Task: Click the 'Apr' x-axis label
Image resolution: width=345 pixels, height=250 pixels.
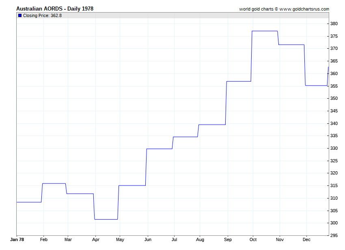Action: tap(96, 240)
